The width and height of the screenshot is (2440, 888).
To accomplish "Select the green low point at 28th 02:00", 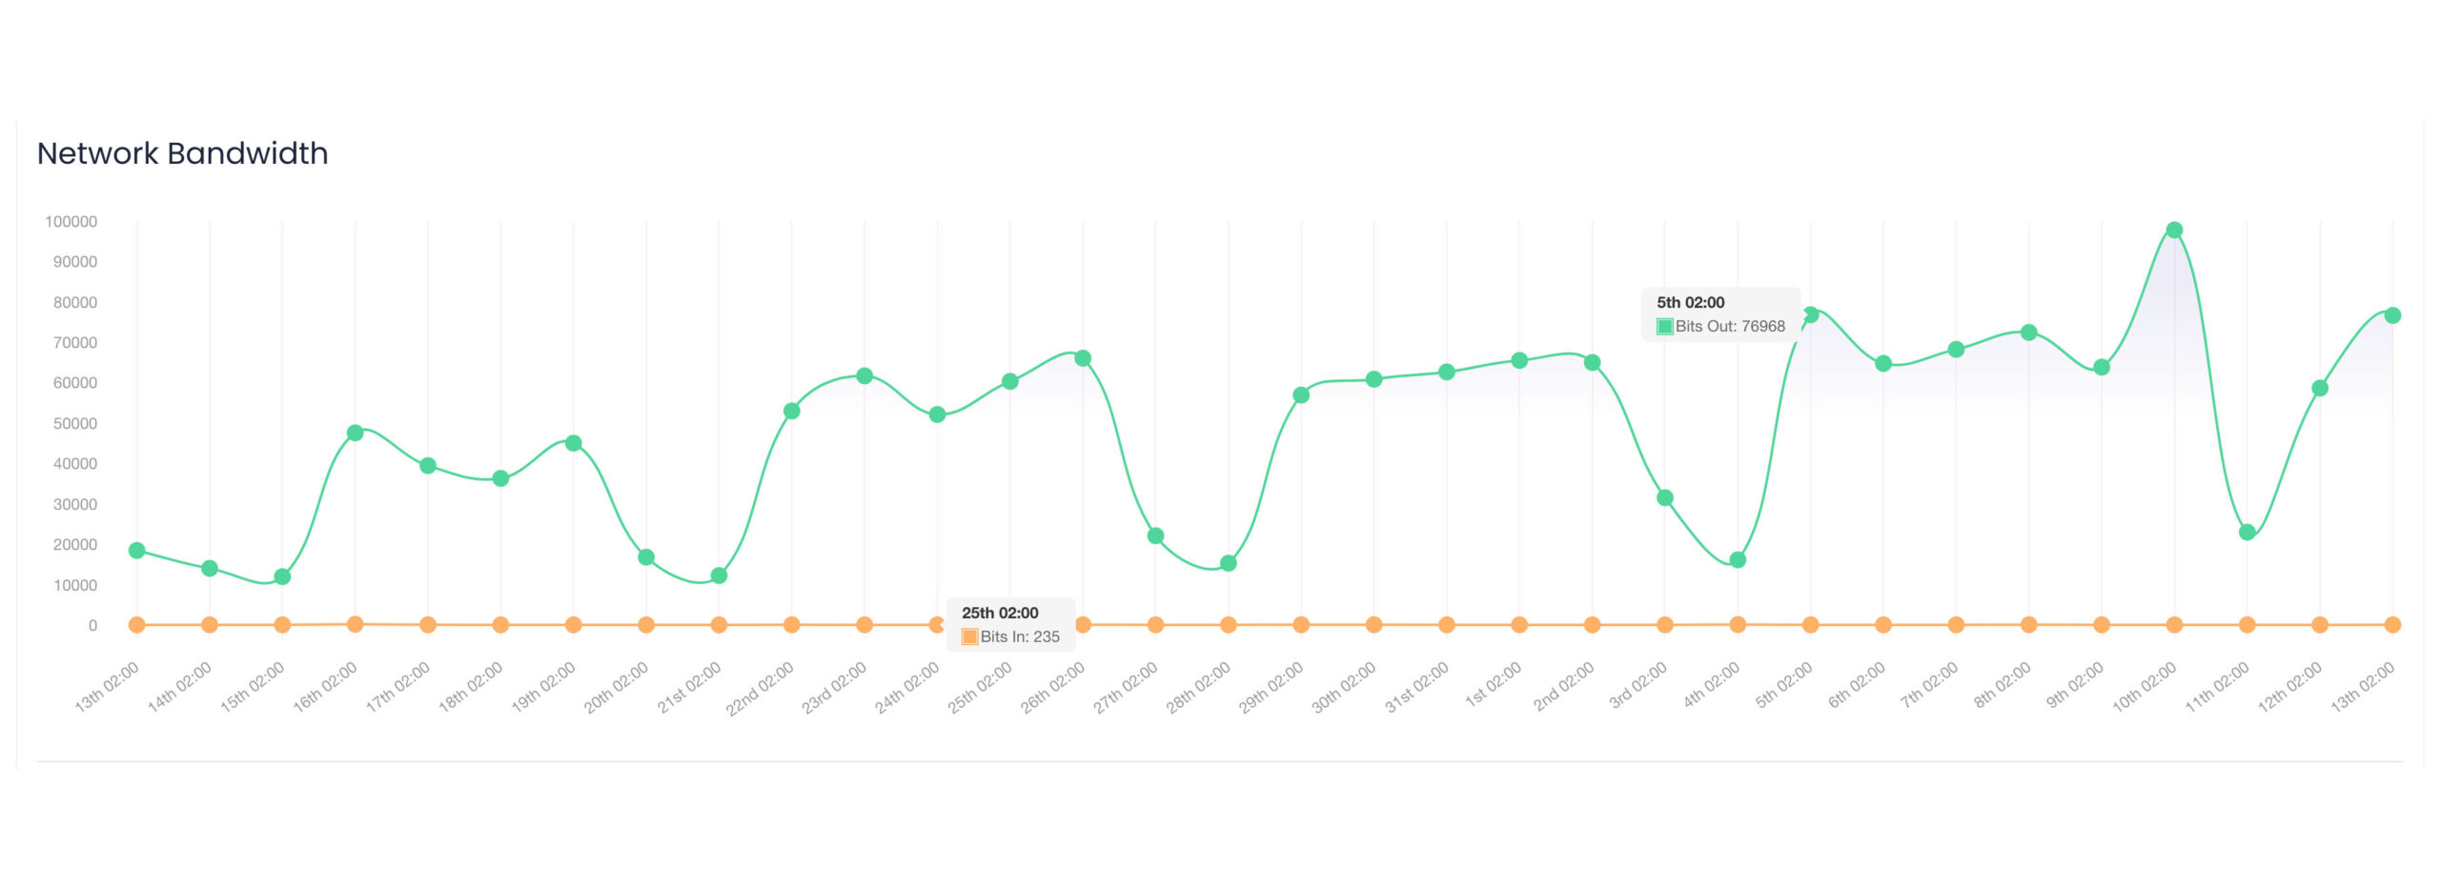I will (x=1229, y=563).
